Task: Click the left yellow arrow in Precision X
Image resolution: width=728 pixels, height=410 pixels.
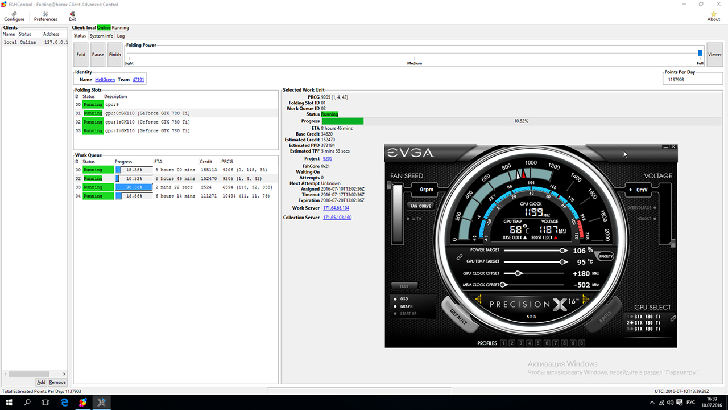Action: pyautogui.click(x=478, y=300)
